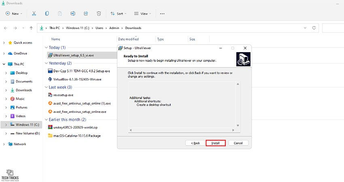The width and height of the screenshot is (344, 182).
Task: Click Back button in Setup dialog
Action: point(195,143)
